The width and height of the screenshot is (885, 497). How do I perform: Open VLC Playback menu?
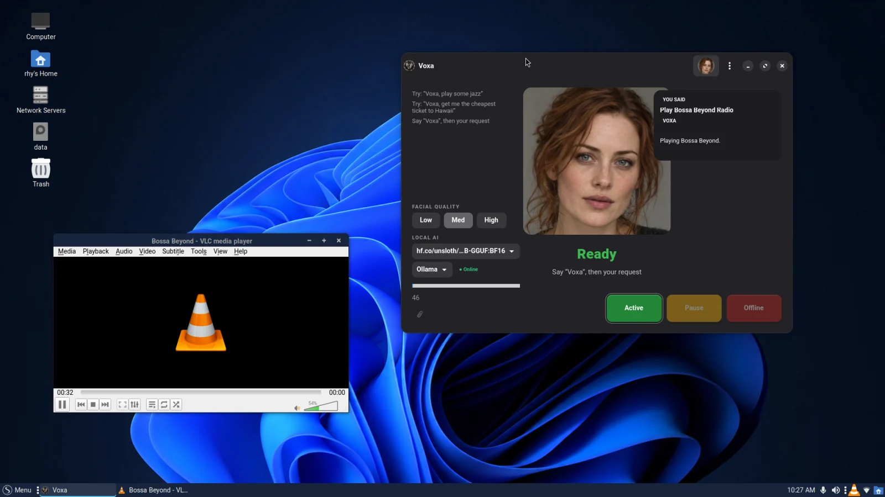(96, 251)
